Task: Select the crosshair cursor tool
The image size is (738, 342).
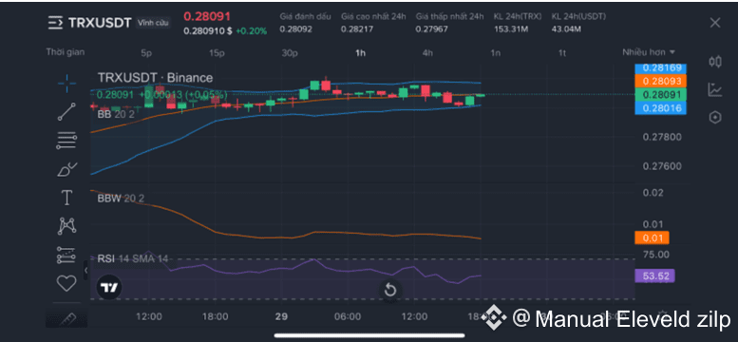Action: coord(66,84)
